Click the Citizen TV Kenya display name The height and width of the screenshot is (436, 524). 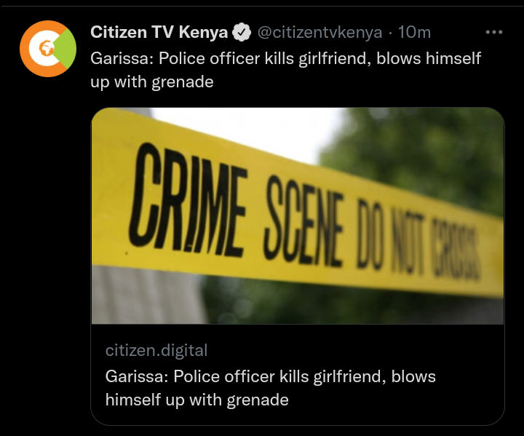click(159, 33)
